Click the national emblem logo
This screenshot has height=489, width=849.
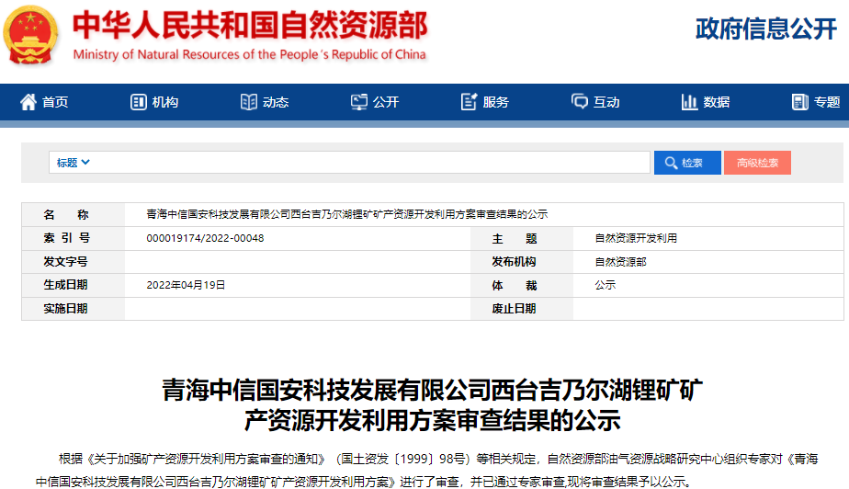pyautogui.click(x=31, y=35)
